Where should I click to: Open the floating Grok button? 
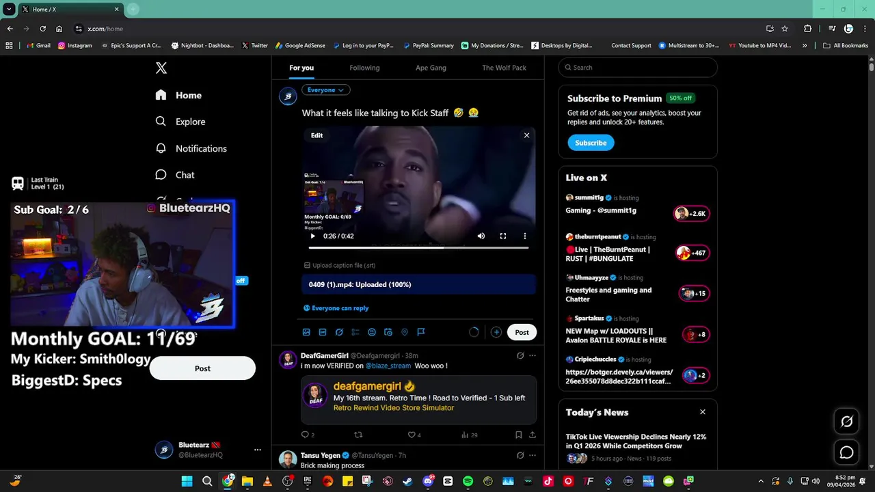click(846, 422)
